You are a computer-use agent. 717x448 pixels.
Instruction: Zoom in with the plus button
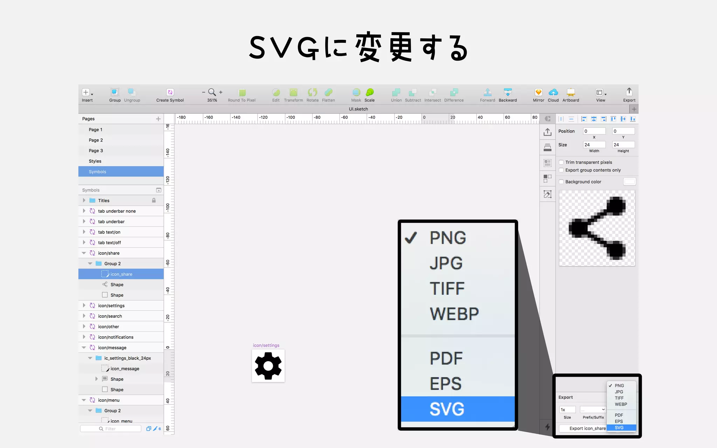pyautogui.click(x=221, y=92)
